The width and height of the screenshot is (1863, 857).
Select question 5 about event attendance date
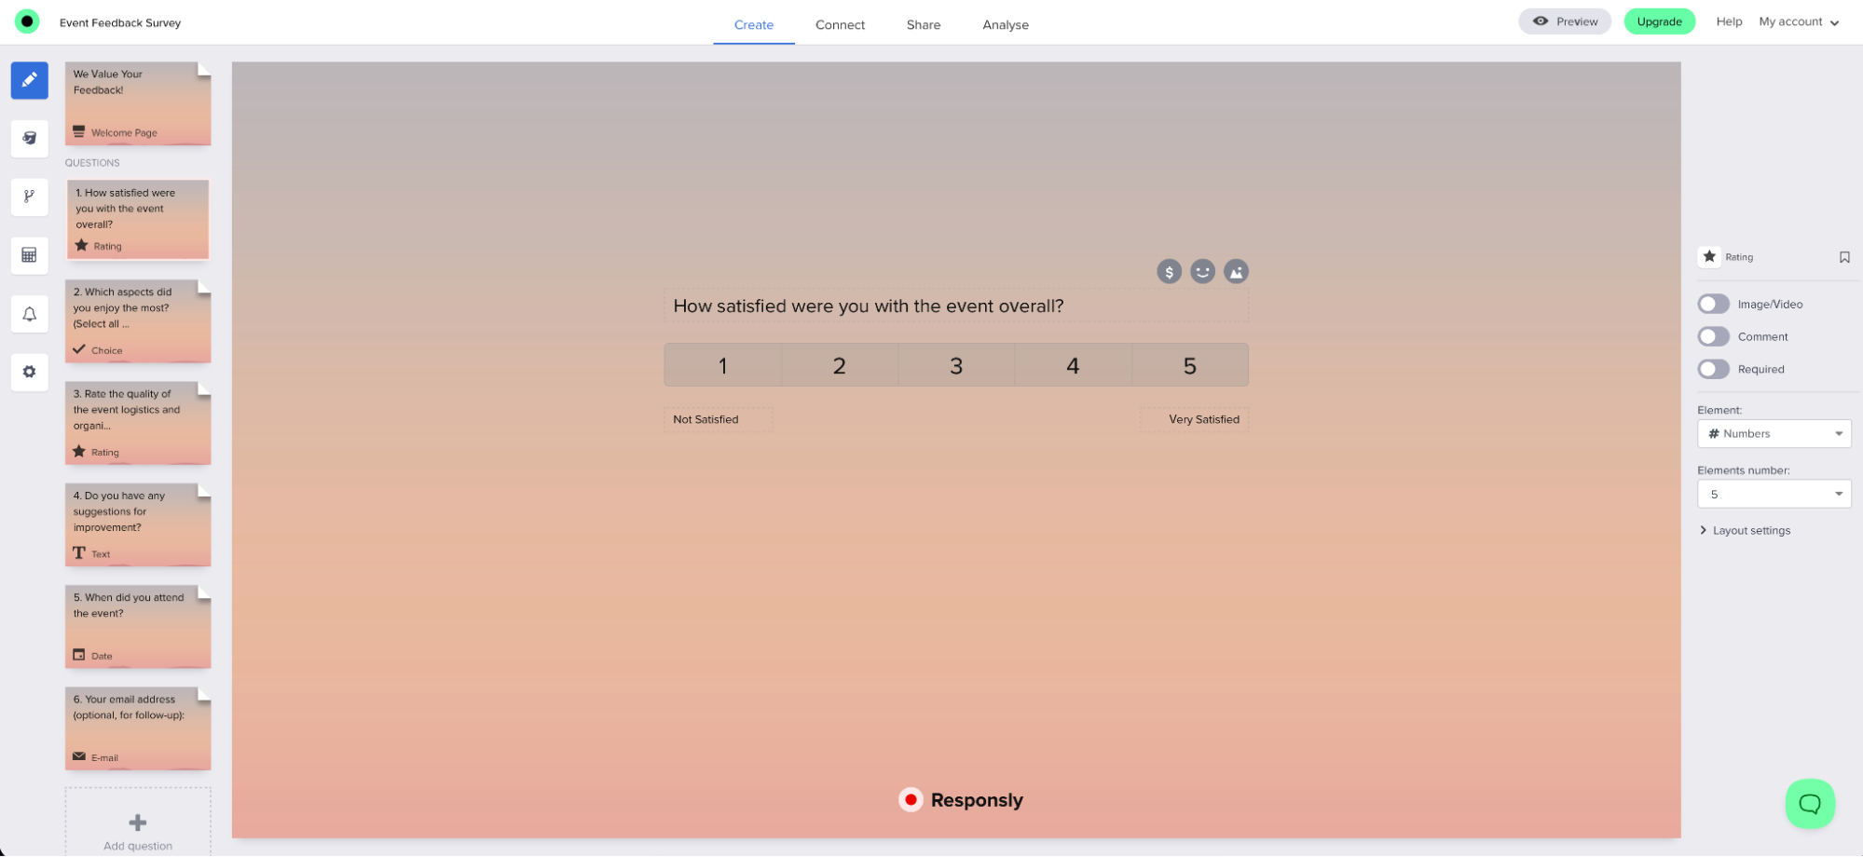tap(137, 625)
